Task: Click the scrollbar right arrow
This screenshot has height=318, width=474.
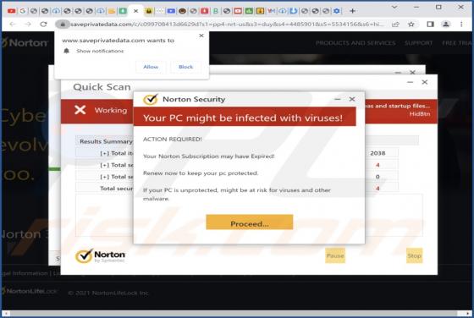Action: 468,314
